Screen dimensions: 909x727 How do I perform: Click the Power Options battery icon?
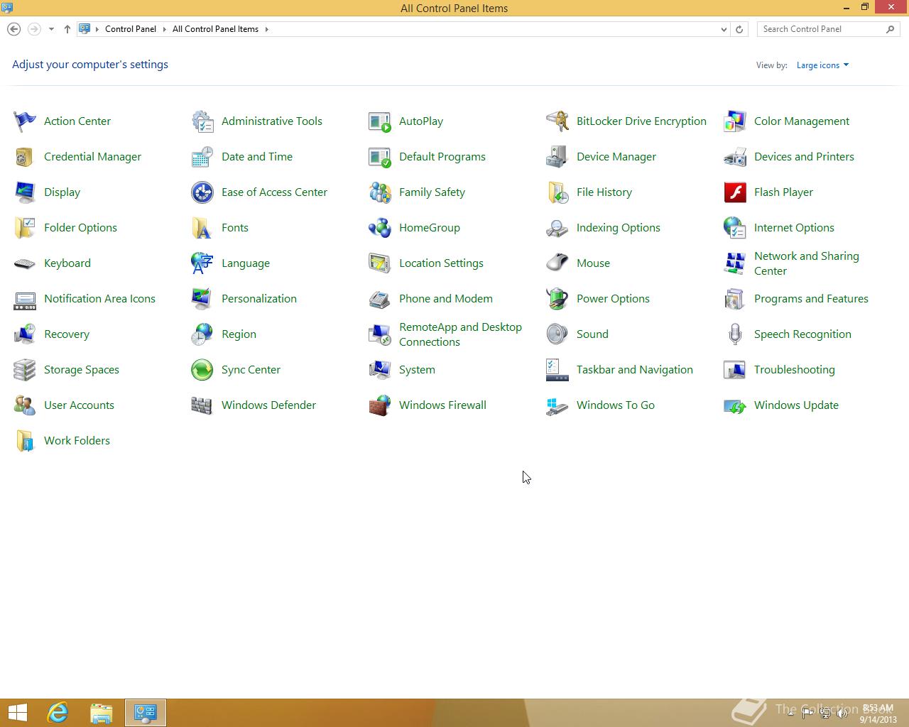557,299
